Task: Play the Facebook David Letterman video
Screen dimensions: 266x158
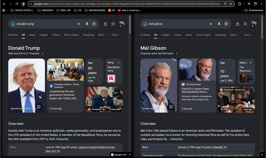Action: point(236,100)
